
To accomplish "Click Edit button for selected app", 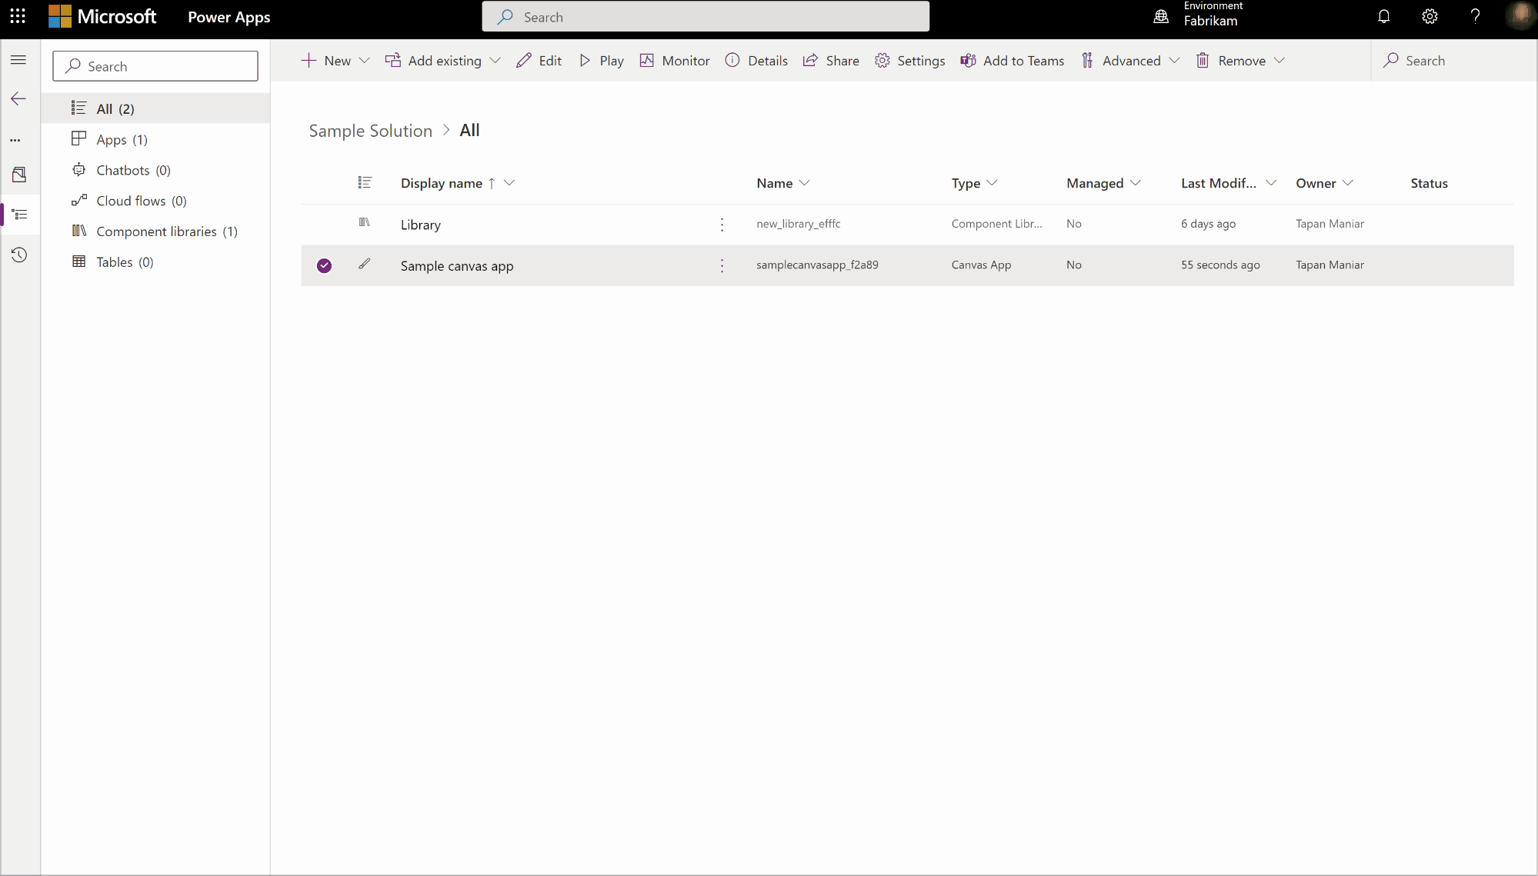I will pos(540,60).
